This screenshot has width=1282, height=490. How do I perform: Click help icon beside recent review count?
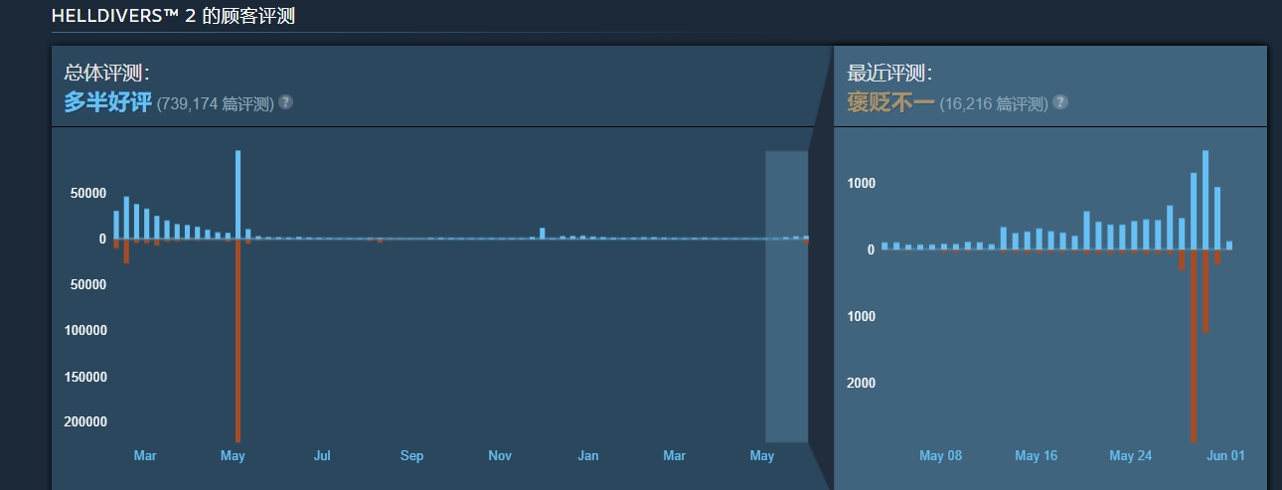click(1060, 102)
